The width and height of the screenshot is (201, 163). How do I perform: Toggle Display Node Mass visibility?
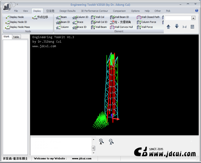(x=7, y=27)
